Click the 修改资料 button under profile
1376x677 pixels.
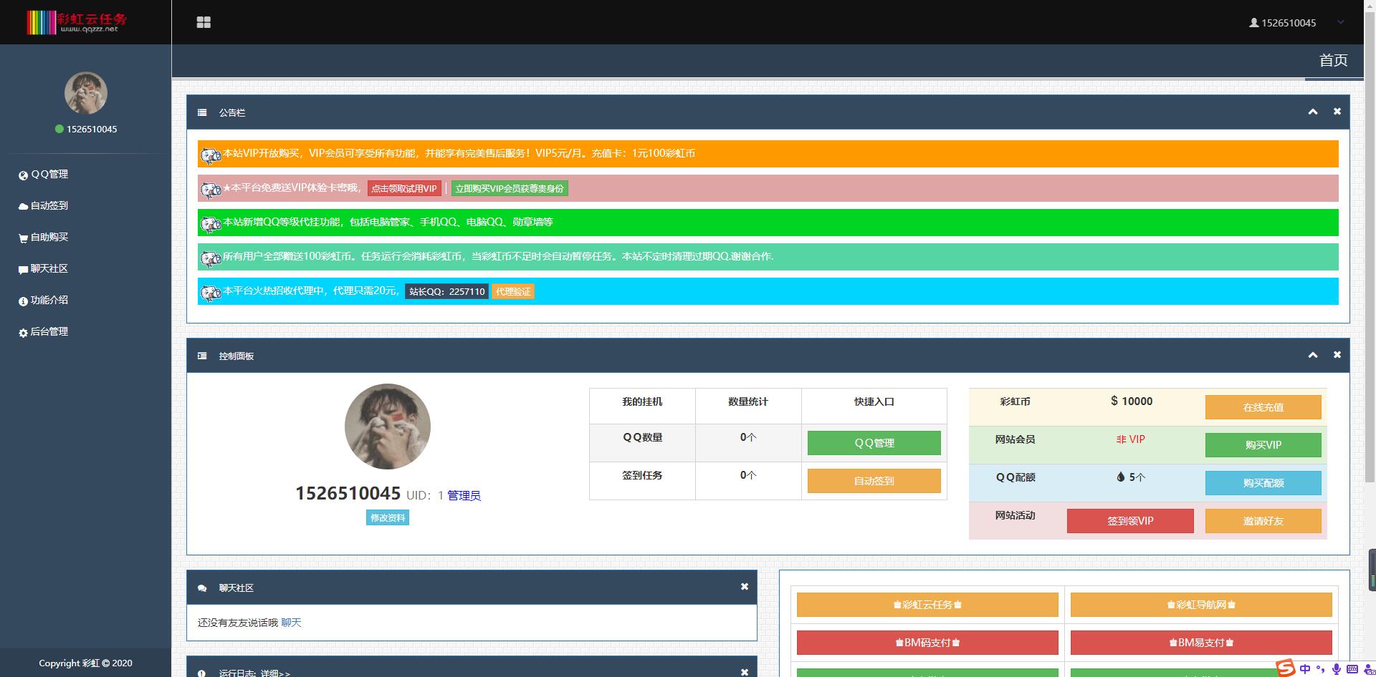click(x=387, y=517)
